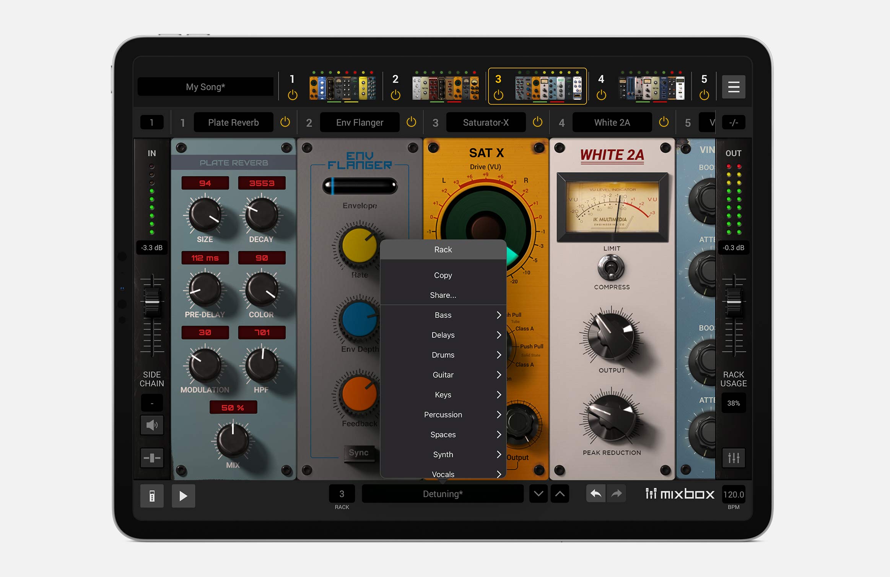Choose Copy in the Rack menu
Screen dimensions: 890x577
[x=443, y=275]
